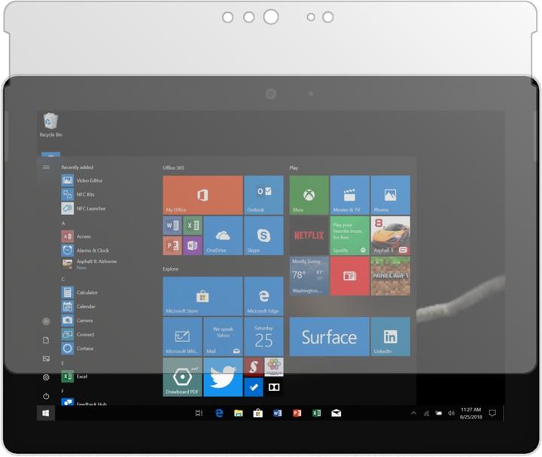Open Pictures from the Start sidebar

coord(46,359)
